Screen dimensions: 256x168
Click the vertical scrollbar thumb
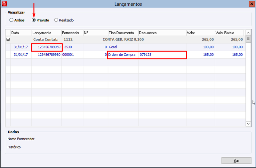[248, 39]
